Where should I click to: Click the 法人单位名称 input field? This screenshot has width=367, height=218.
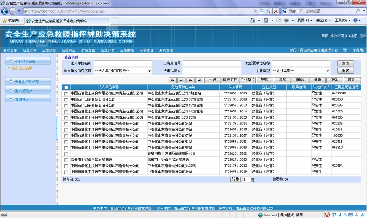click(x=123, y=63)
